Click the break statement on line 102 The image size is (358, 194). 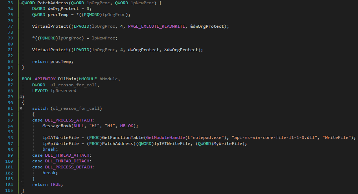pyautogui.click(x=50, y=173)
